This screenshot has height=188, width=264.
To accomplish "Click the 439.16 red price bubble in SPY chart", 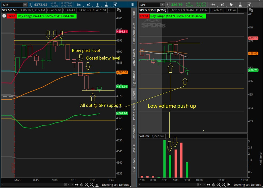I will point(253,38).
